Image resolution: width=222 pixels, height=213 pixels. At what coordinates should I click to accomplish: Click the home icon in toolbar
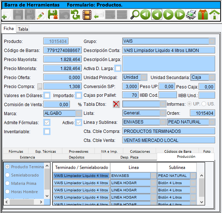coord(214,15)
